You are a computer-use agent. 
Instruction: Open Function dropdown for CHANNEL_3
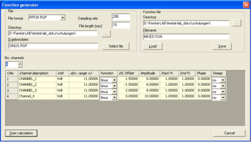pos(114,92)
